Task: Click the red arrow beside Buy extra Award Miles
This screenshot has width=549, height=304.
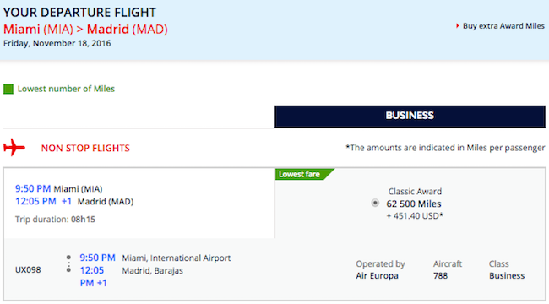Action: [457, 26]
